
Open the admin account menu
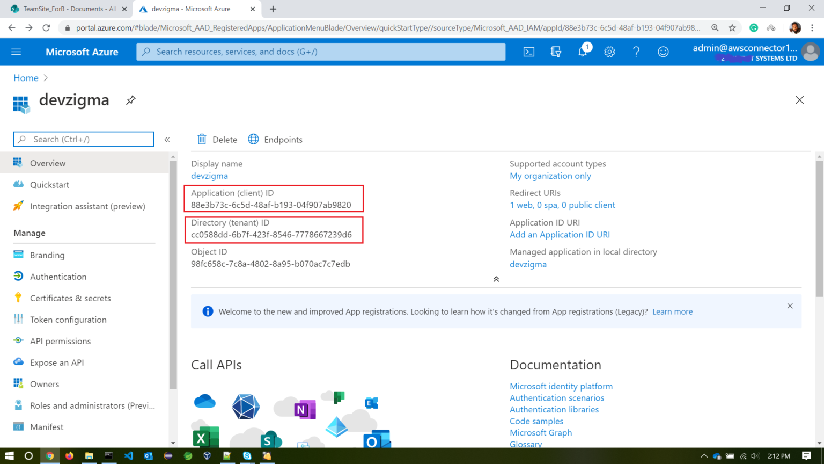[755, 52]
